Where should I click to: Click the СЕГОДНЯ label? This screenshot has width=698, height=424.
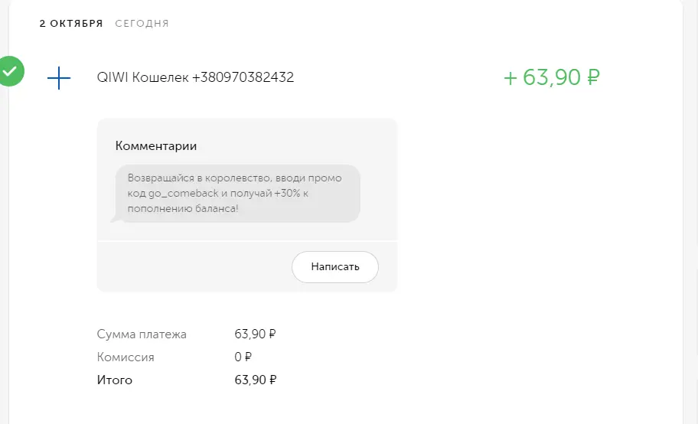(x=142, y=24)
